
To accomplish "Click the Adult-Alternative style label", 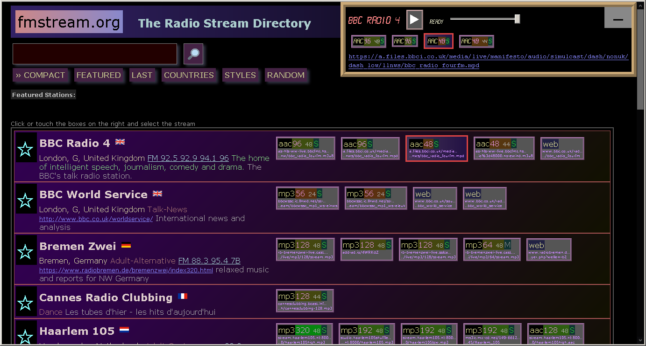I will tap(143, 261).
